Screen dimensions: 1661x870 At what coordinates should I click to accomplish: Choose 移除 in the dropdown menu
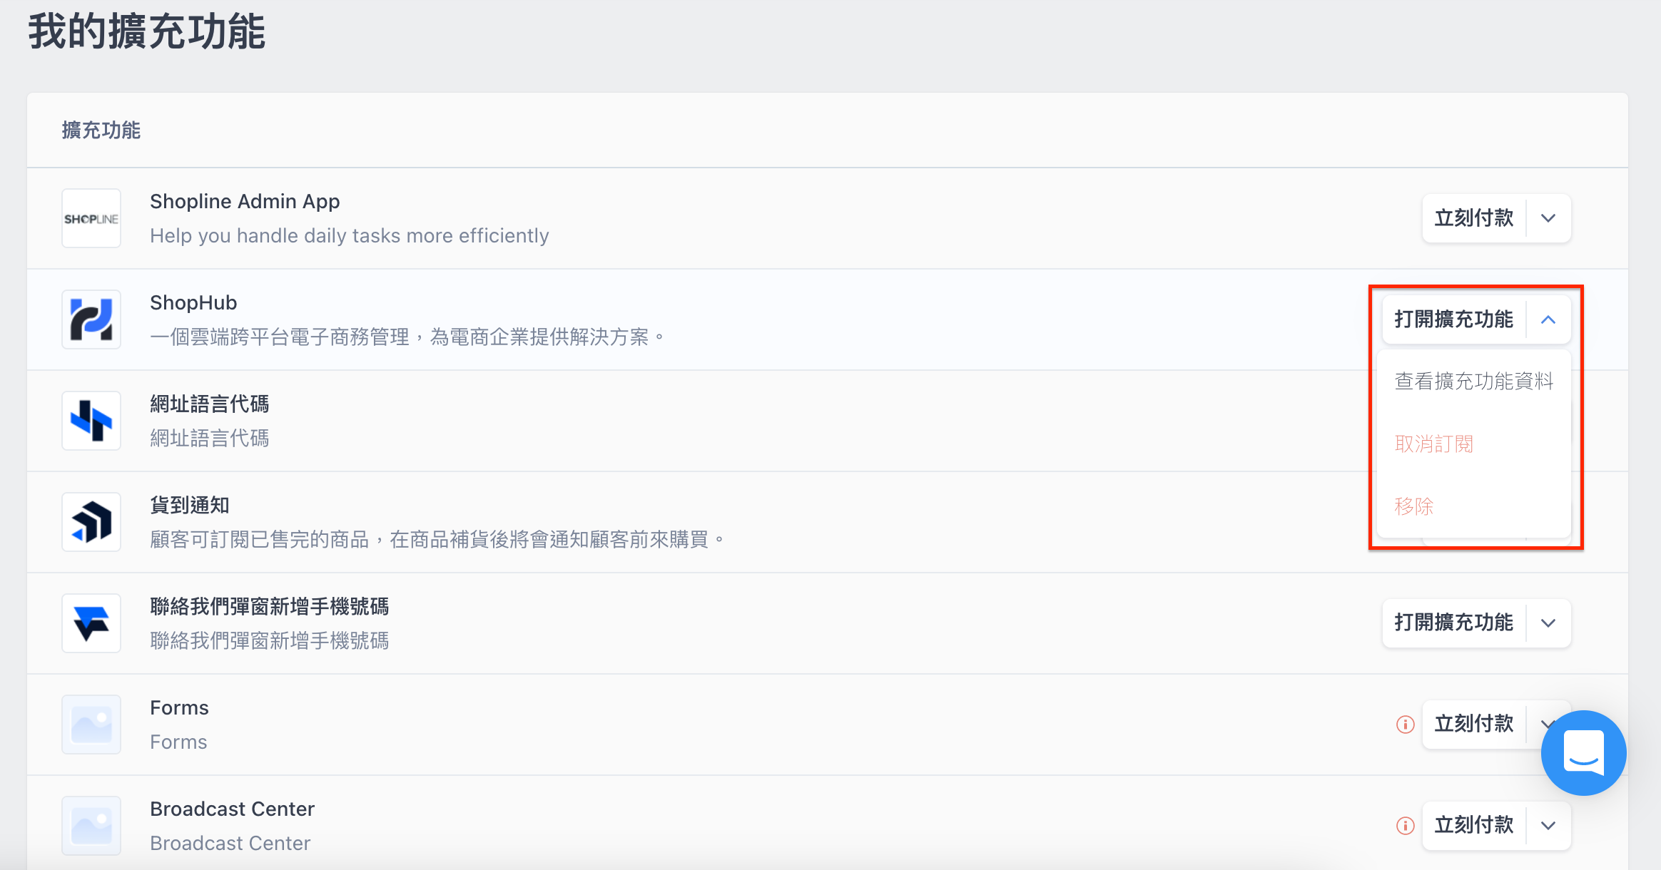[1414, 506]
